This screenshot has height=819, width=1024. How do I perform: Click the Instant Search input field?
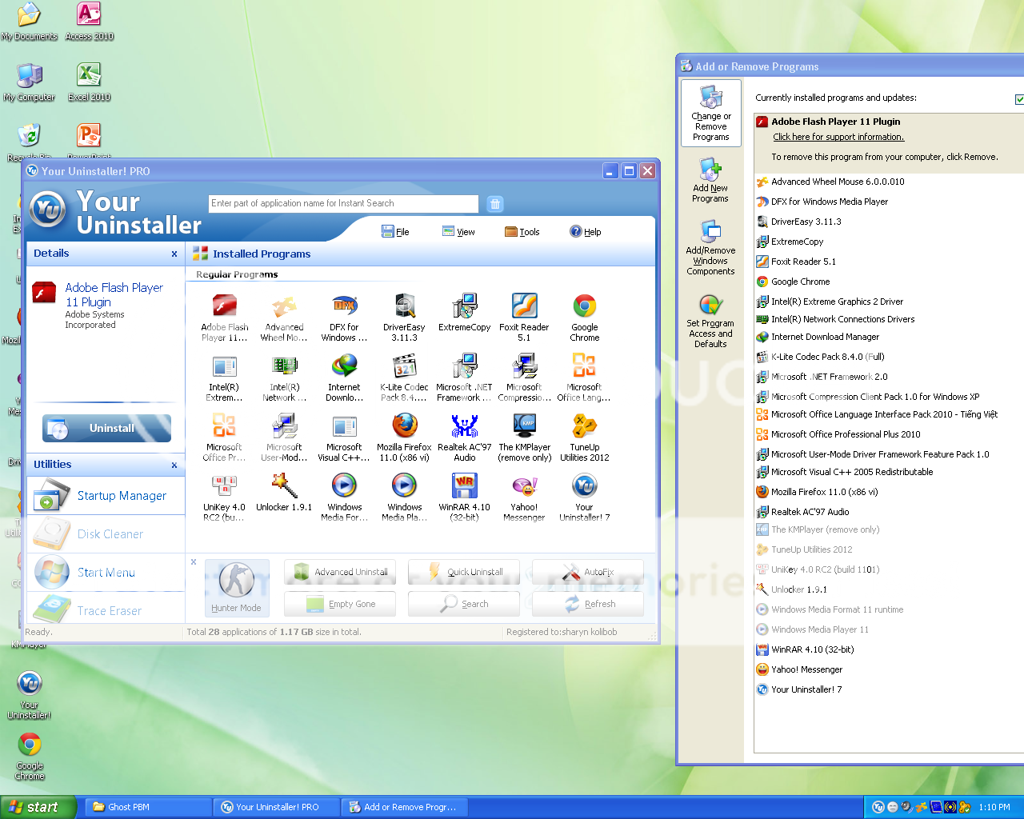point(343,204)
